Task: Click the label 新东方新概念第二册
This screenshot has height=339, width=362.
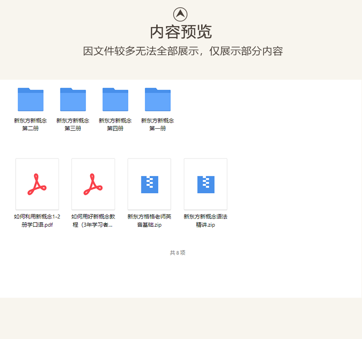Action: click(31, 125)
